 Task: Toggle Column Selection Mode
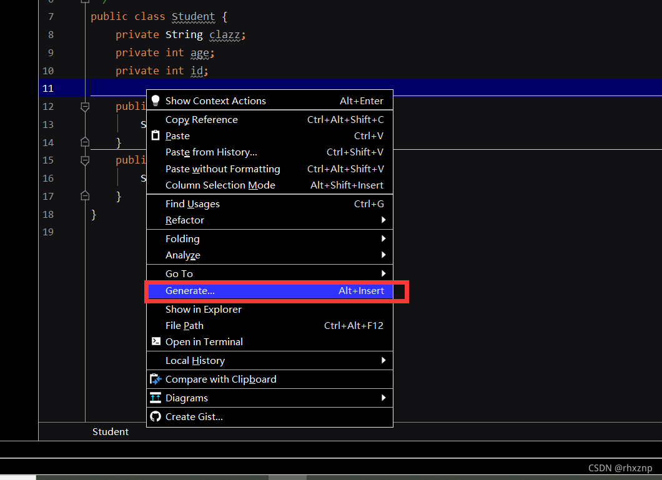(x=270, y=185)
